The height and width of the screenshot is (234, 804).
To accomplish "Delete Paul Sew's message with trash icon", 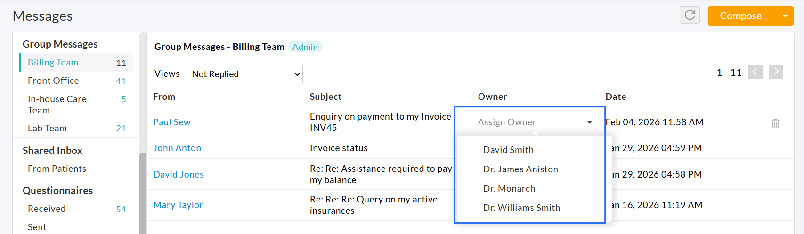I will 775,123.
